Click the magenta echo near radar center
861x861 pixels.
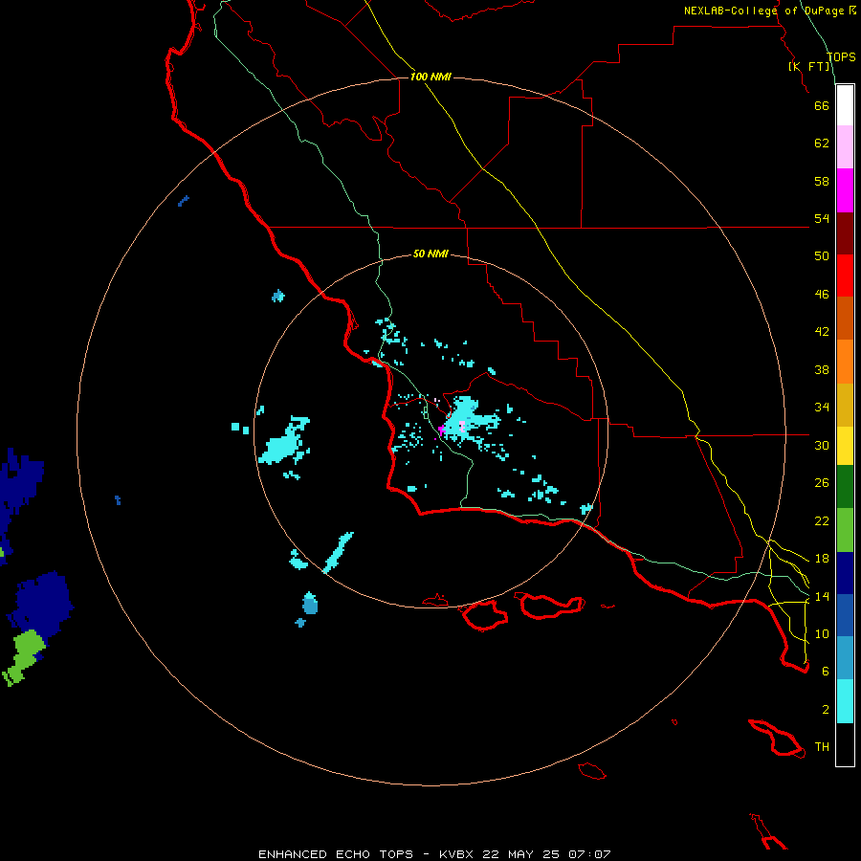click(x=441, y=430)
